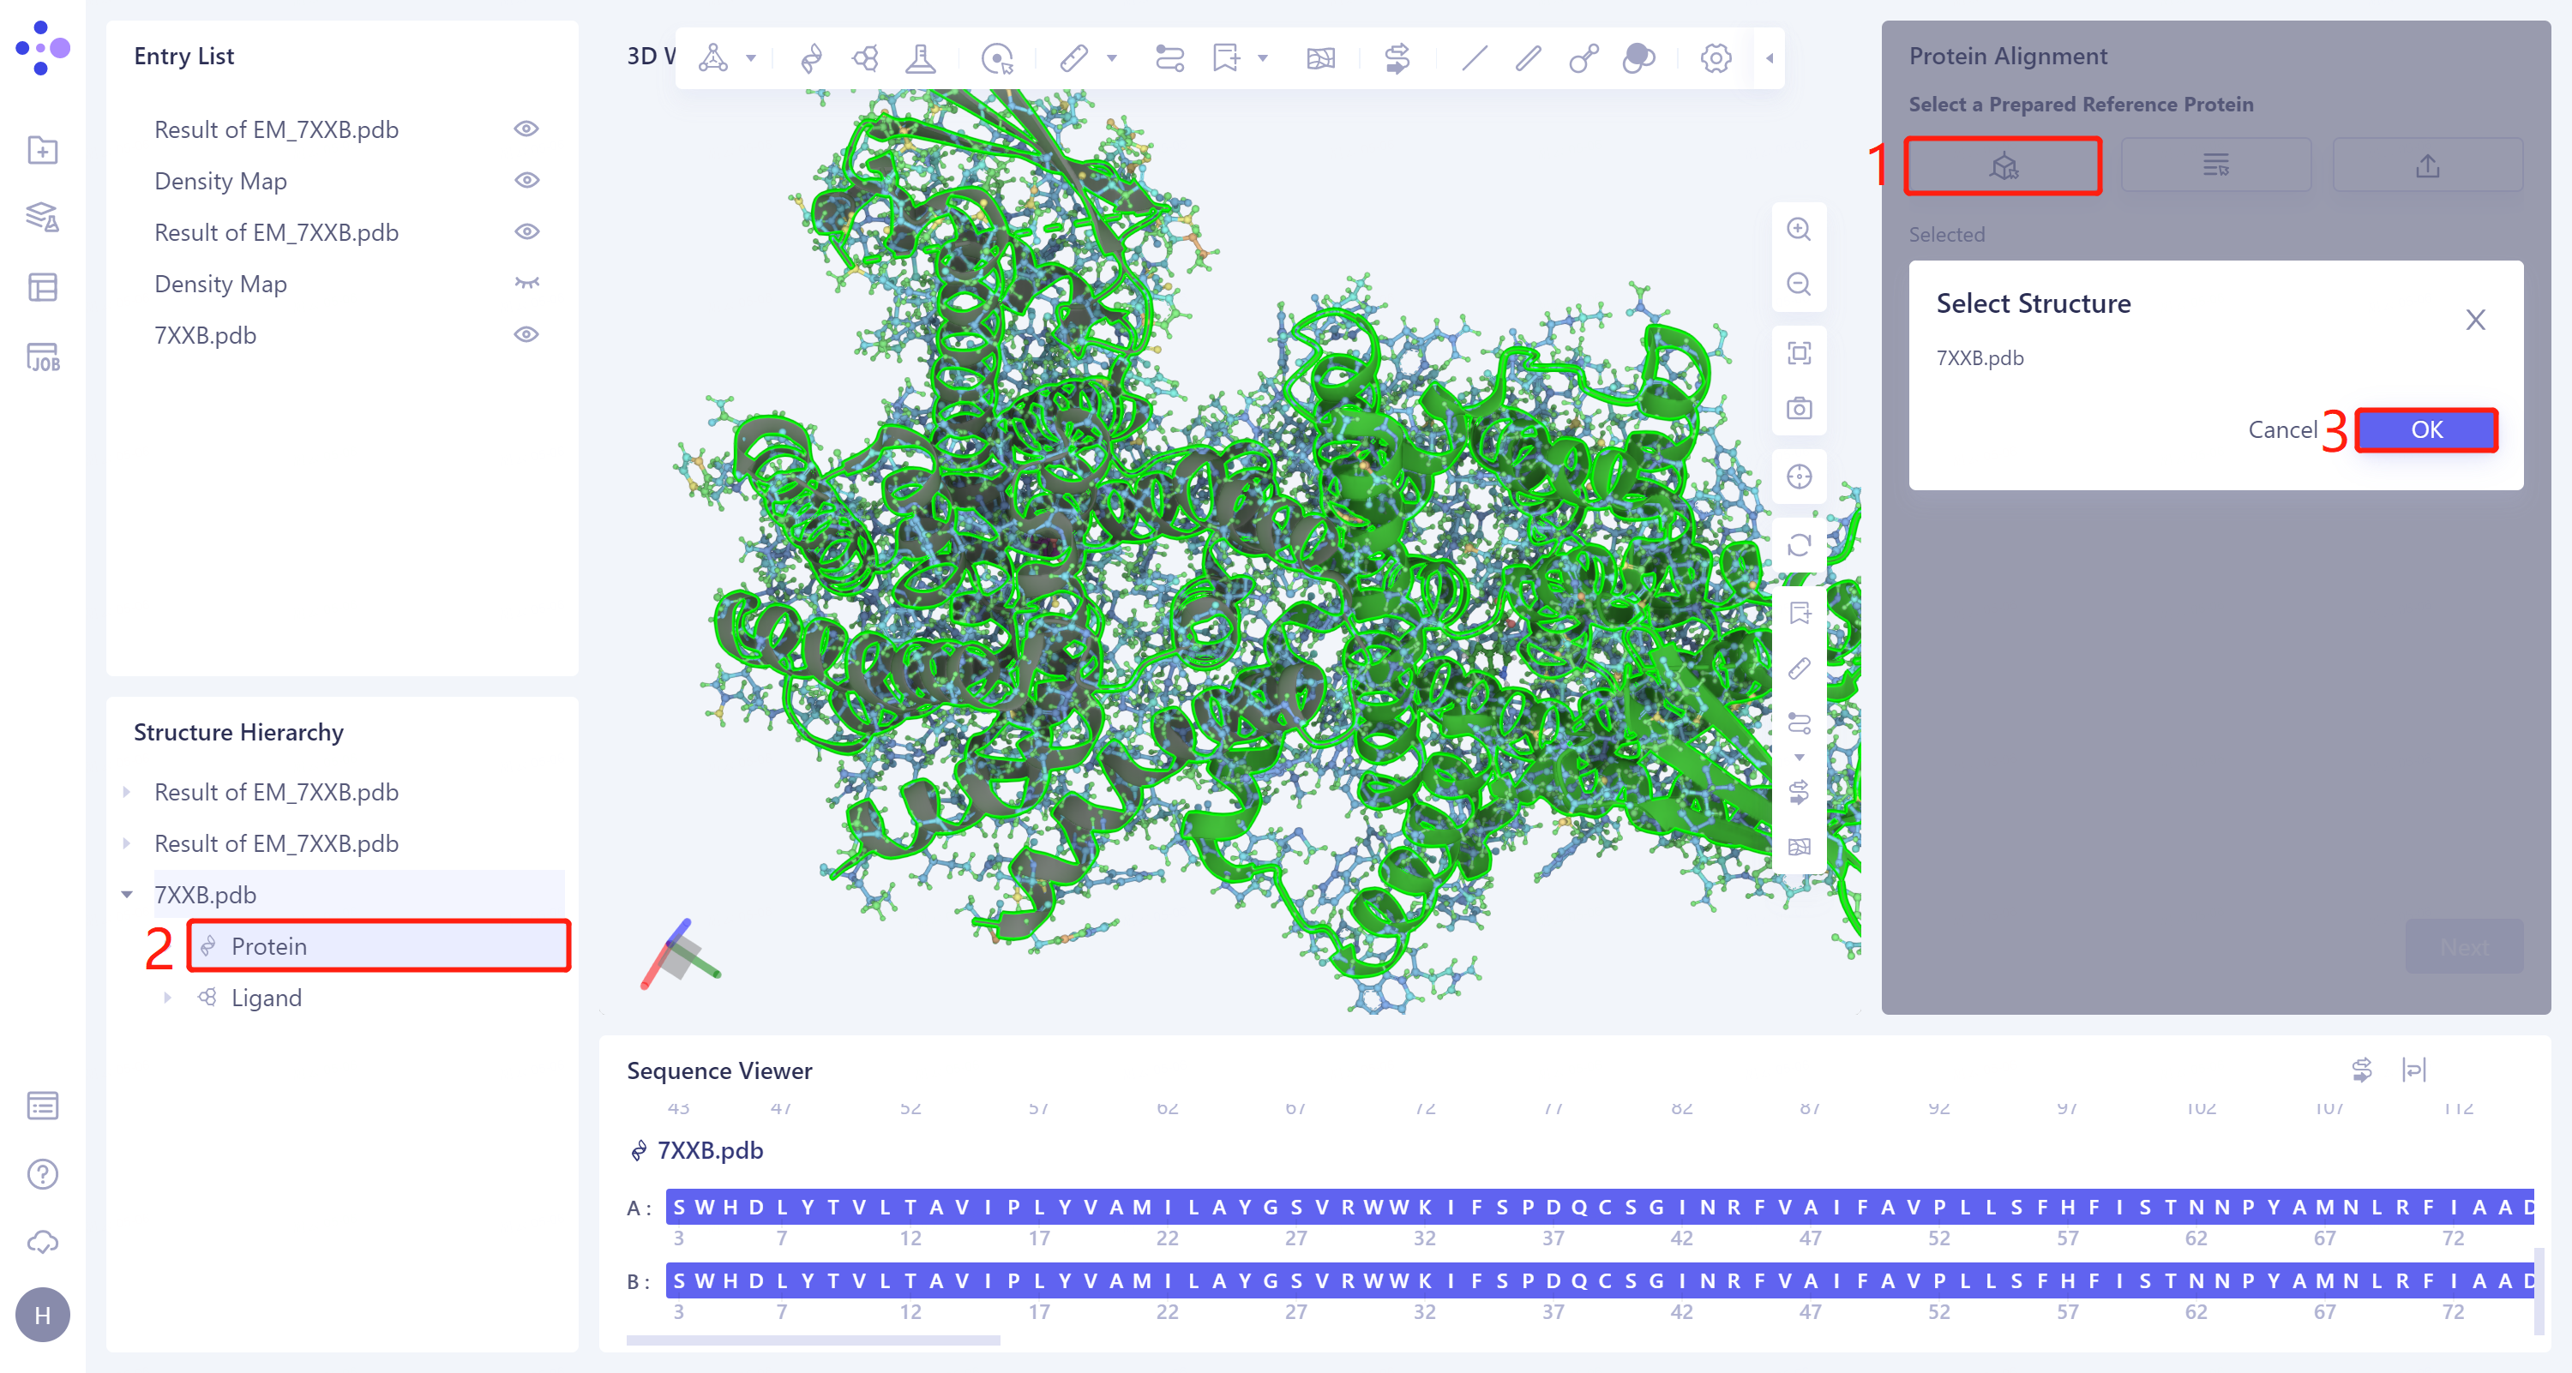Image resolution: width=2572 pixels, height=1373 pixels.
Task: Select the Result of EM_7XXB.pdb entry
Action: (277, 129)
